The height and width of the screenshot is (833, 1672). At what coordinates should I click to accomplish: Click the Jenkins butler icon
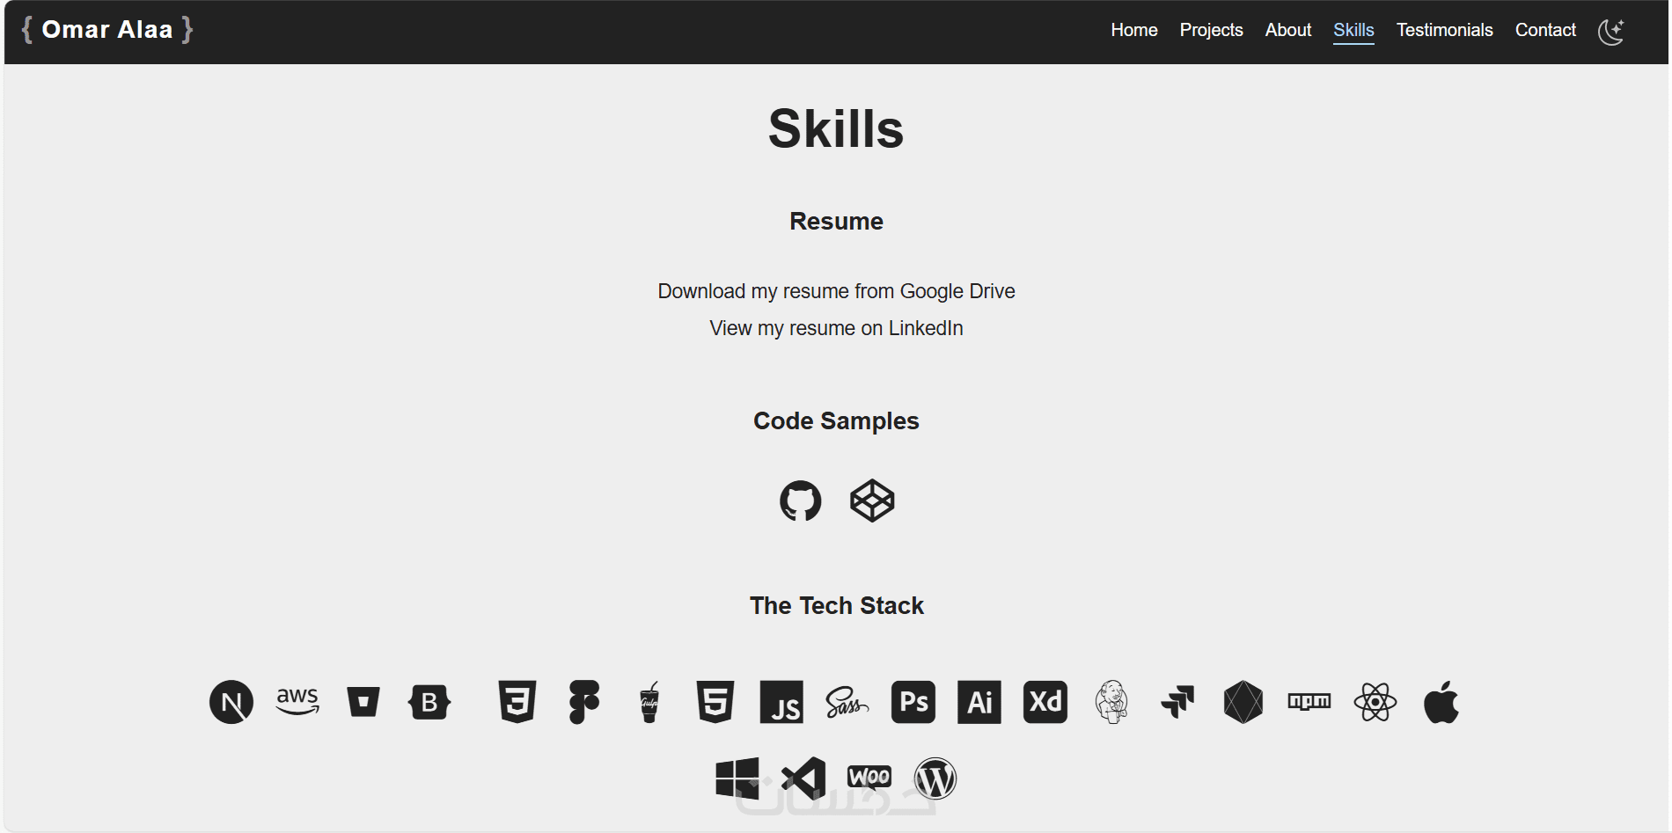pyautogui.click(x=1111, y=702)
